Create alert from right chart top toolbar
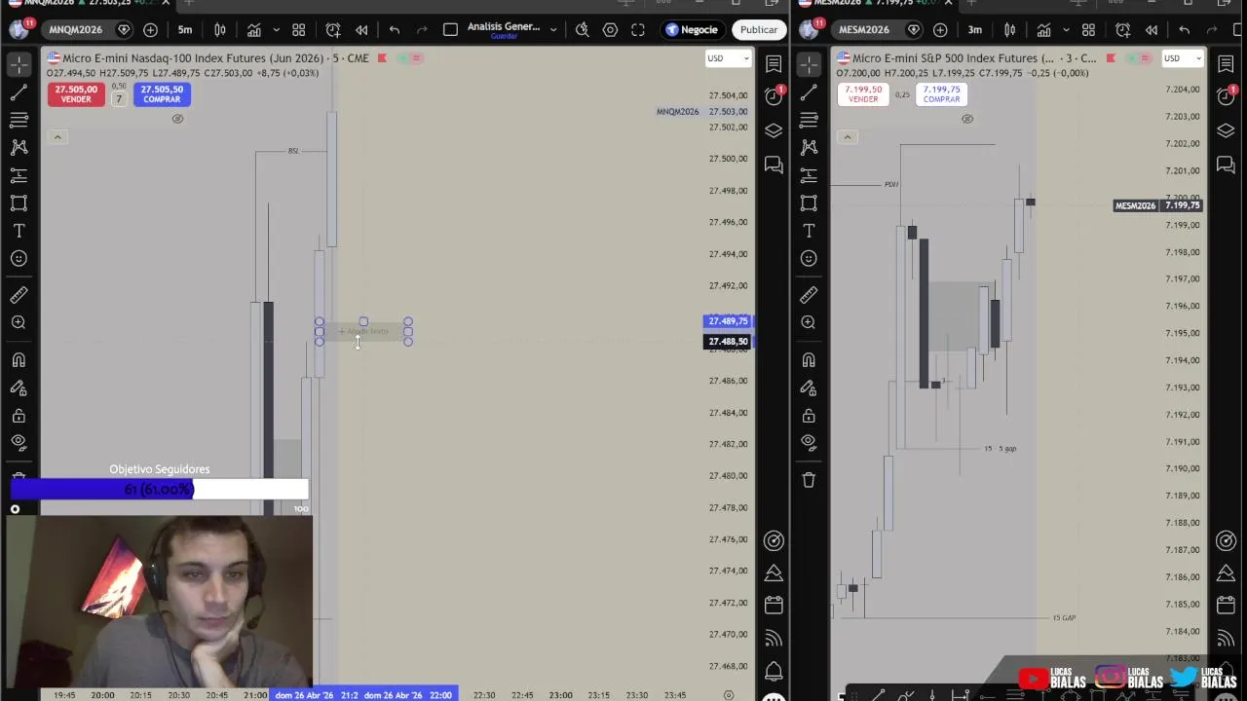1247x701 pixels. (x=1123, y=30)
